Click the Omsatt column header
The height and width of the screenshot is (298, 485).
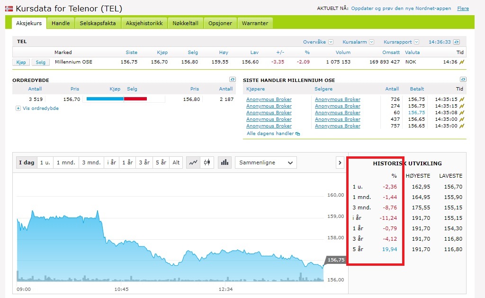(x=391, y=52)
